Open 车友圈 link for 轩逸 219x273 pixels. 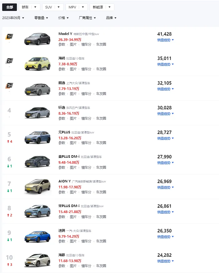(x=101, y=118)
